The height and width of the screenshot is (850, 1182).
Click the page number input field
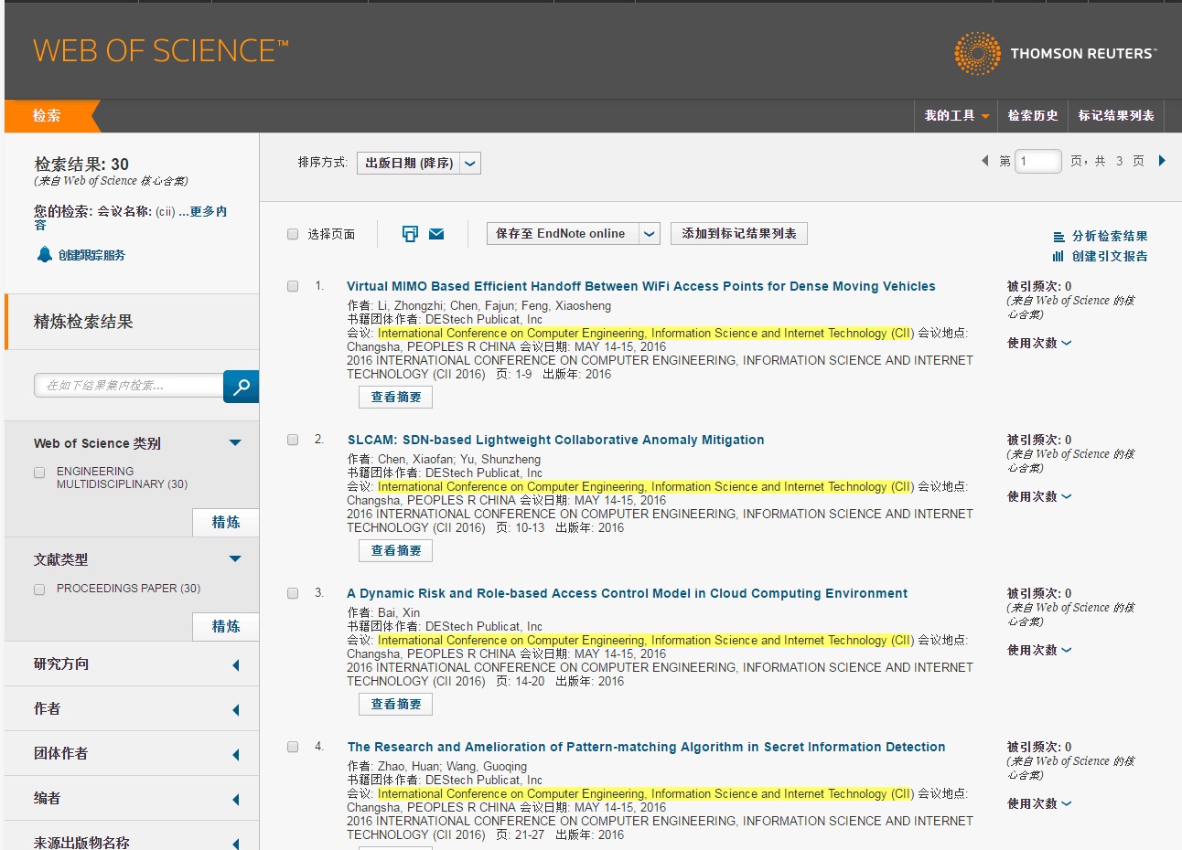1038,161
